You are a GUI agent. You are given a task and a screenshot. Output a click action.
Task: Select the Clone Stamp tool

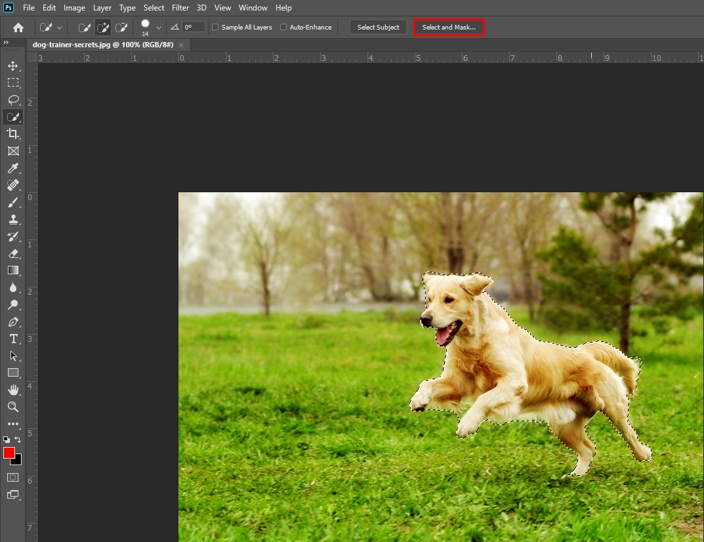[12, 220]
